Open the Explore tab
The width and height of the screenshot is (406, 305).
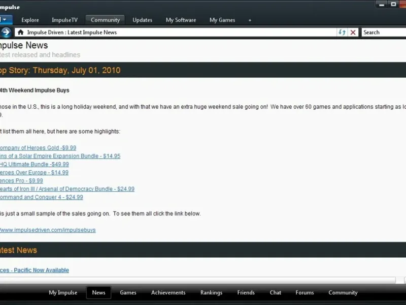click(30, 20)
